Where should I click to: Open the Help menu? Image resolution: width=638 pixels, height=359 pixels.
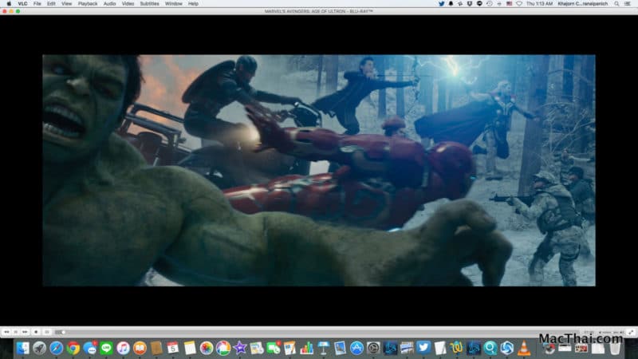193,4
